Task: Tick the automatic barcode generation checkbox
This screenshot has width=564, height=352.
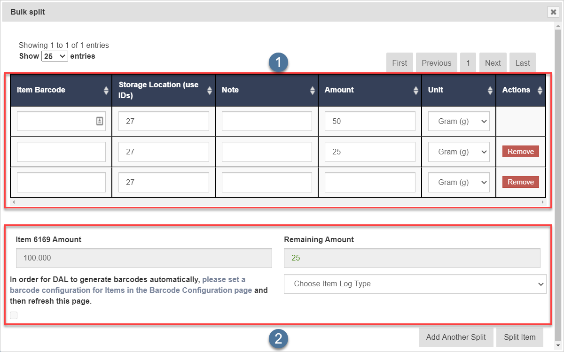Action: pyautogui.click(x=14, y=315)
